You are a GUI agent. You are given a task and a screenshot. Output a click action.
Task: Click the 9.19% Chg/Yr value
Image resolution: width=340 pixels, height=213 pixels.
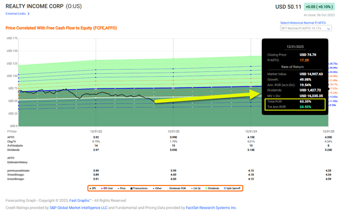pyautogui.click(x=96, y=141)
